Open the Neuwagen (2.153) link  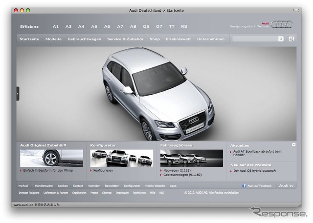coord(177,170)
